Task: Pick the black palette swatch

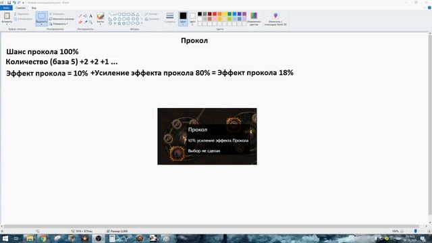Action: click(200, 13)
